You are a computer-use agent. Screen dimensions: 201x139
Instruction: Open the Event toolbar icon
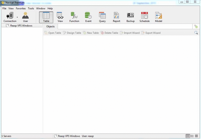[88, 17]
